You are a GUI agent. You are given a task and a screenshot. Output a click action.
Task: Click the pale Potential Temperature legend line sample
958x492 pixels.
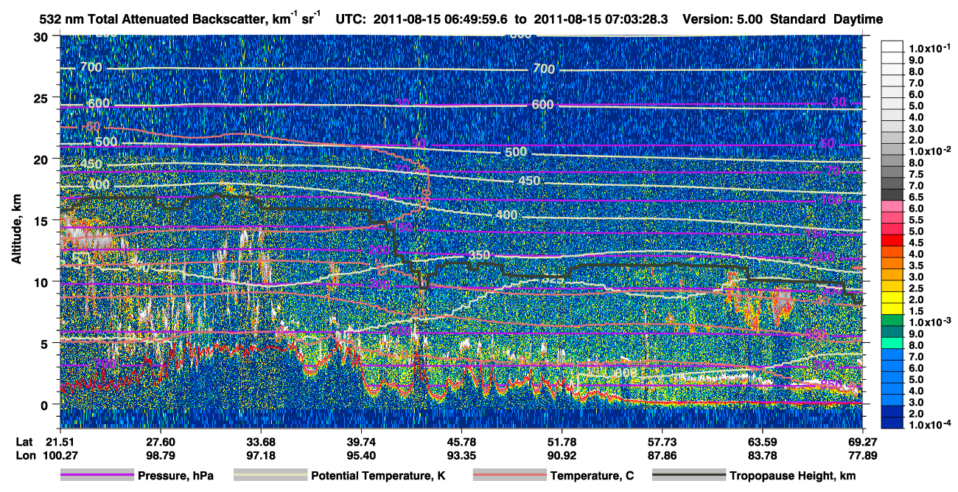tap(270, 476)
